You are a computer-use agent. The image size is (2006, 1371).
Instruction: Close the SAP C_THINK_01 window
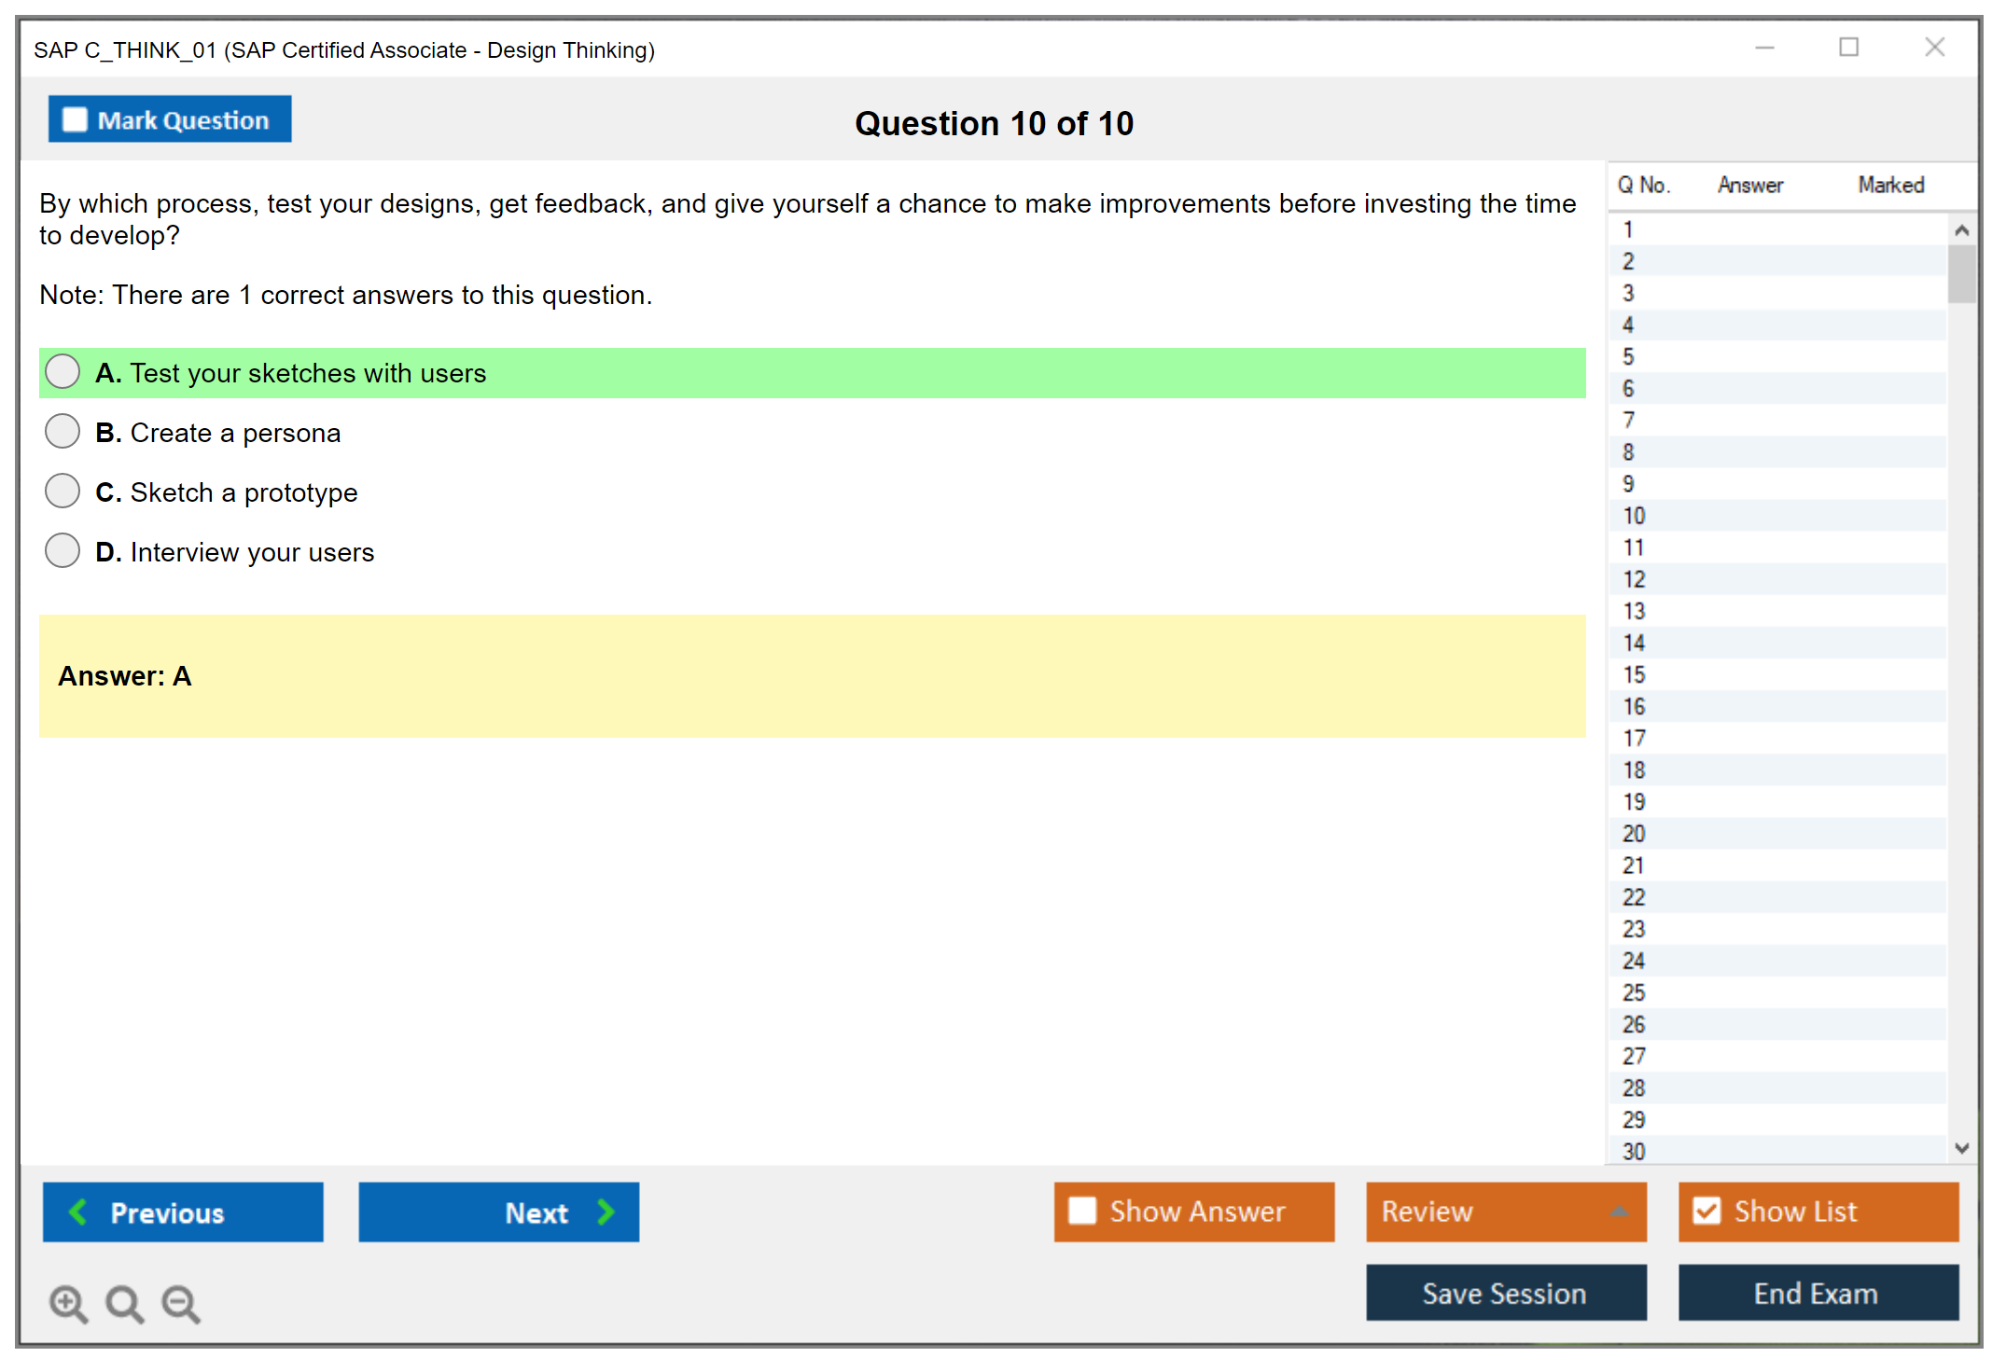point(1934,48)
